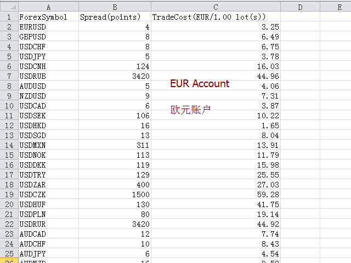The image size is (351, 263).
Task: Select the AUDUSD cell
Action: coord(49,86)
